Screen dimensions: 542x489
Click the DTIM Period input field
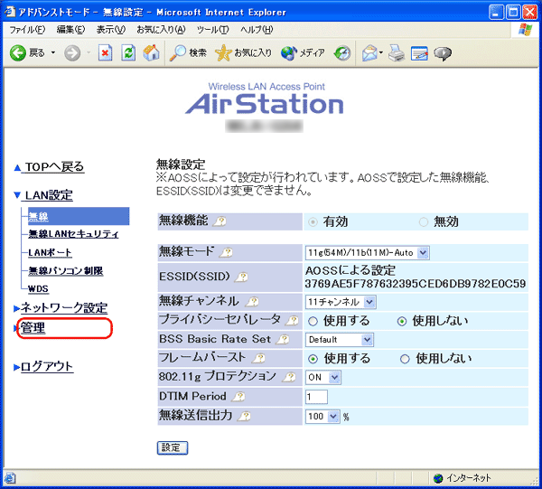tap(316, 397)
